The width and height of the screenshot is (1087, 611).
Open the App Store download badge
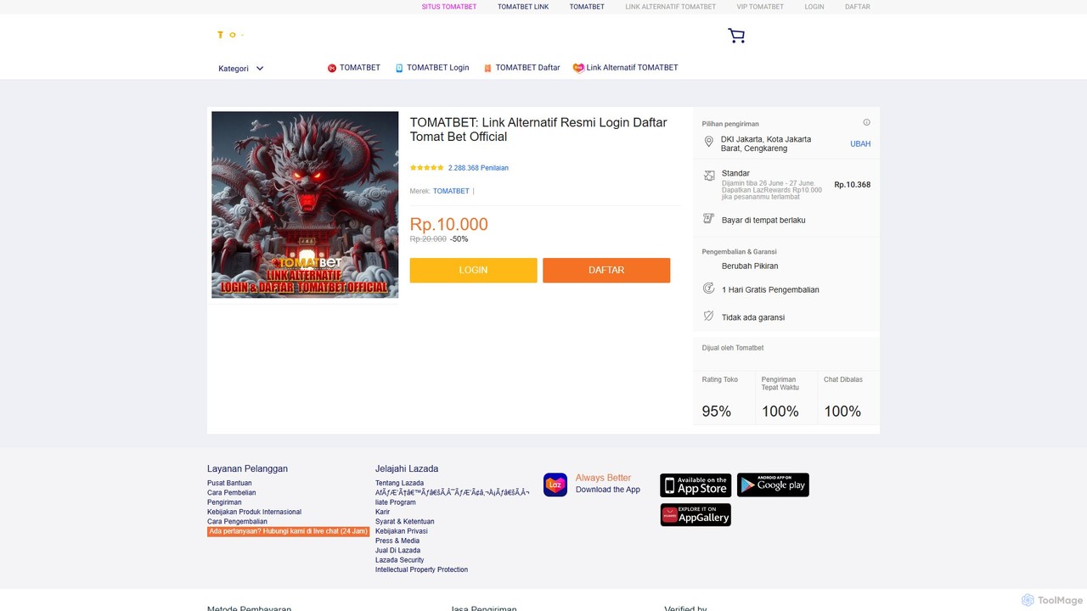click(x=696, y=485)
